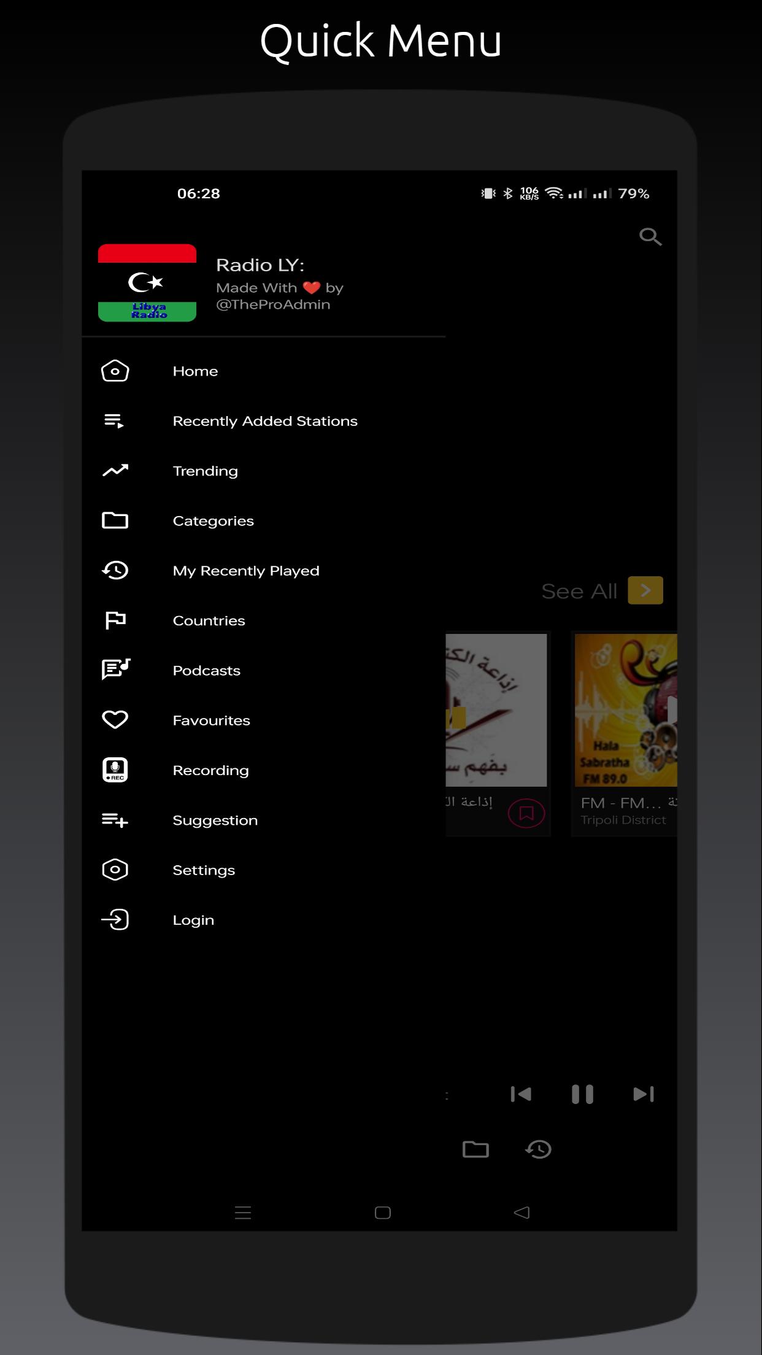Image resolution: width=762 pixels, height=1355 pixels.
Task: Go back to the previous station
Action: tap(521, 1094)
